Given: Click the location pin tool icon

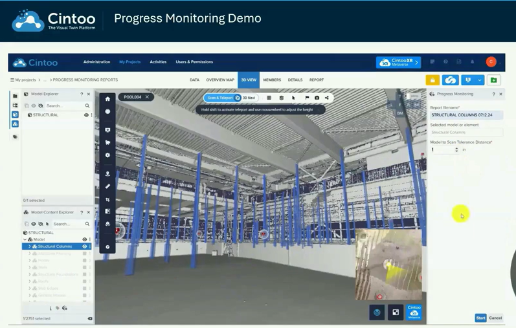Looking at the screenshot, I should coord(107,174).
